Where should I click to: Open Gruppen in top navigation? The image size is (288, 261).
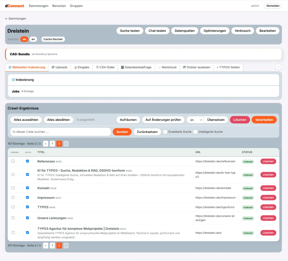tap(76, 6)
